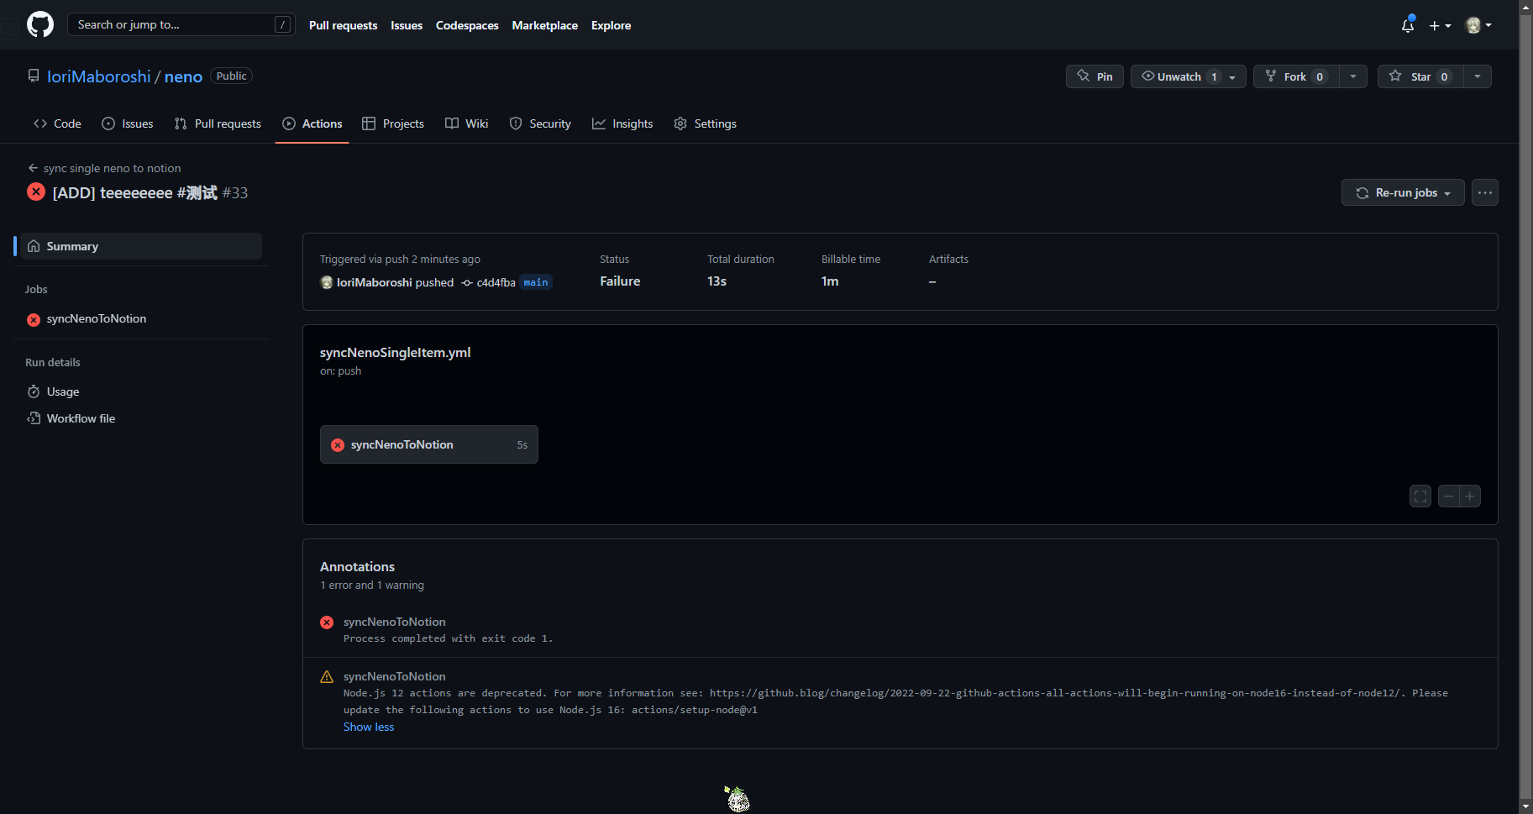Open Issues in top navigation
This screenshot has height=814, width=1533.
(407, 25)
